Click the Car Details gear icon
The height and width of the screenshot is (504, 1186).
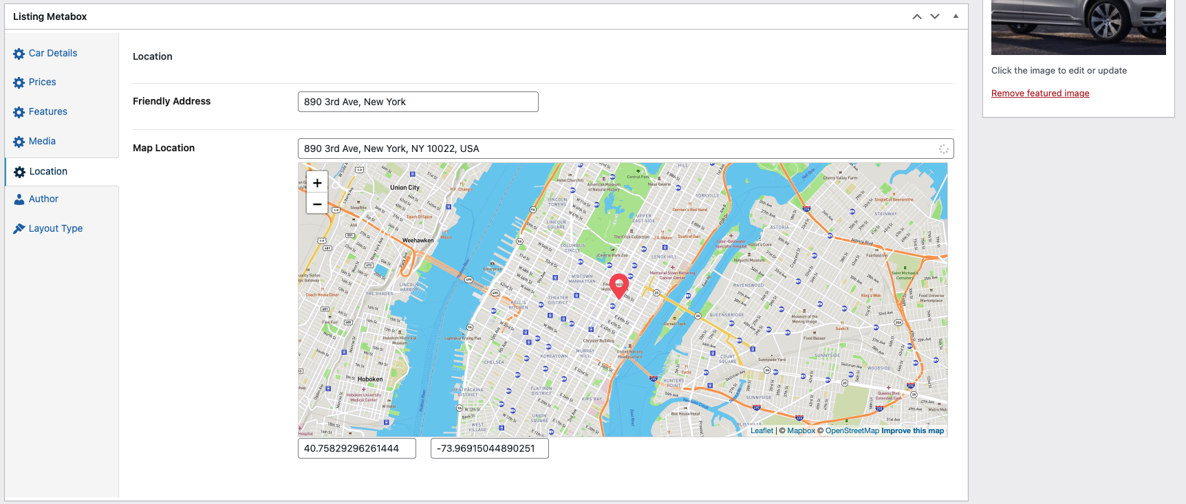click(19, 54)
